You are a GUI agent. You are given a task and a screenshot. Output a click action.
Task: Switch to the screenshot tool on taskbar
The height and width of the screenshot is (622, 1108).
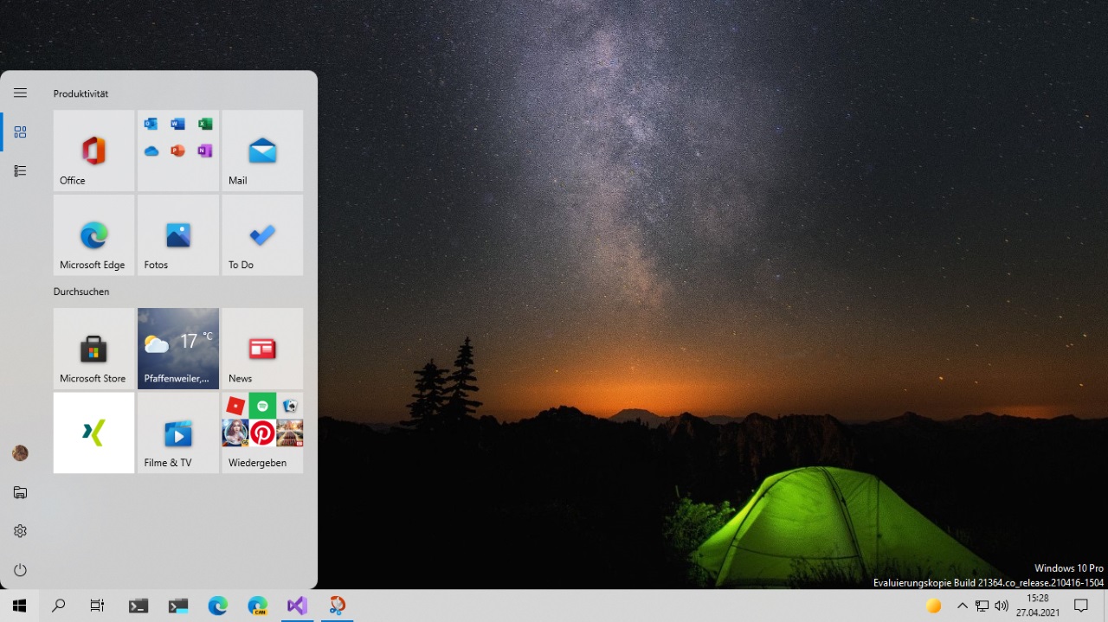click(337, 606)
